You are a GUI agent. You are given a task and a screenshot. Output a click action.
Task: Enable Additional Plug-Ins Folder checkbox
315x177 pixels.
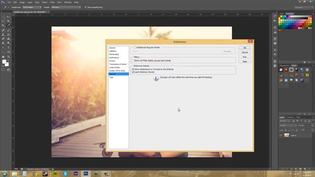(x=135, y=47)
